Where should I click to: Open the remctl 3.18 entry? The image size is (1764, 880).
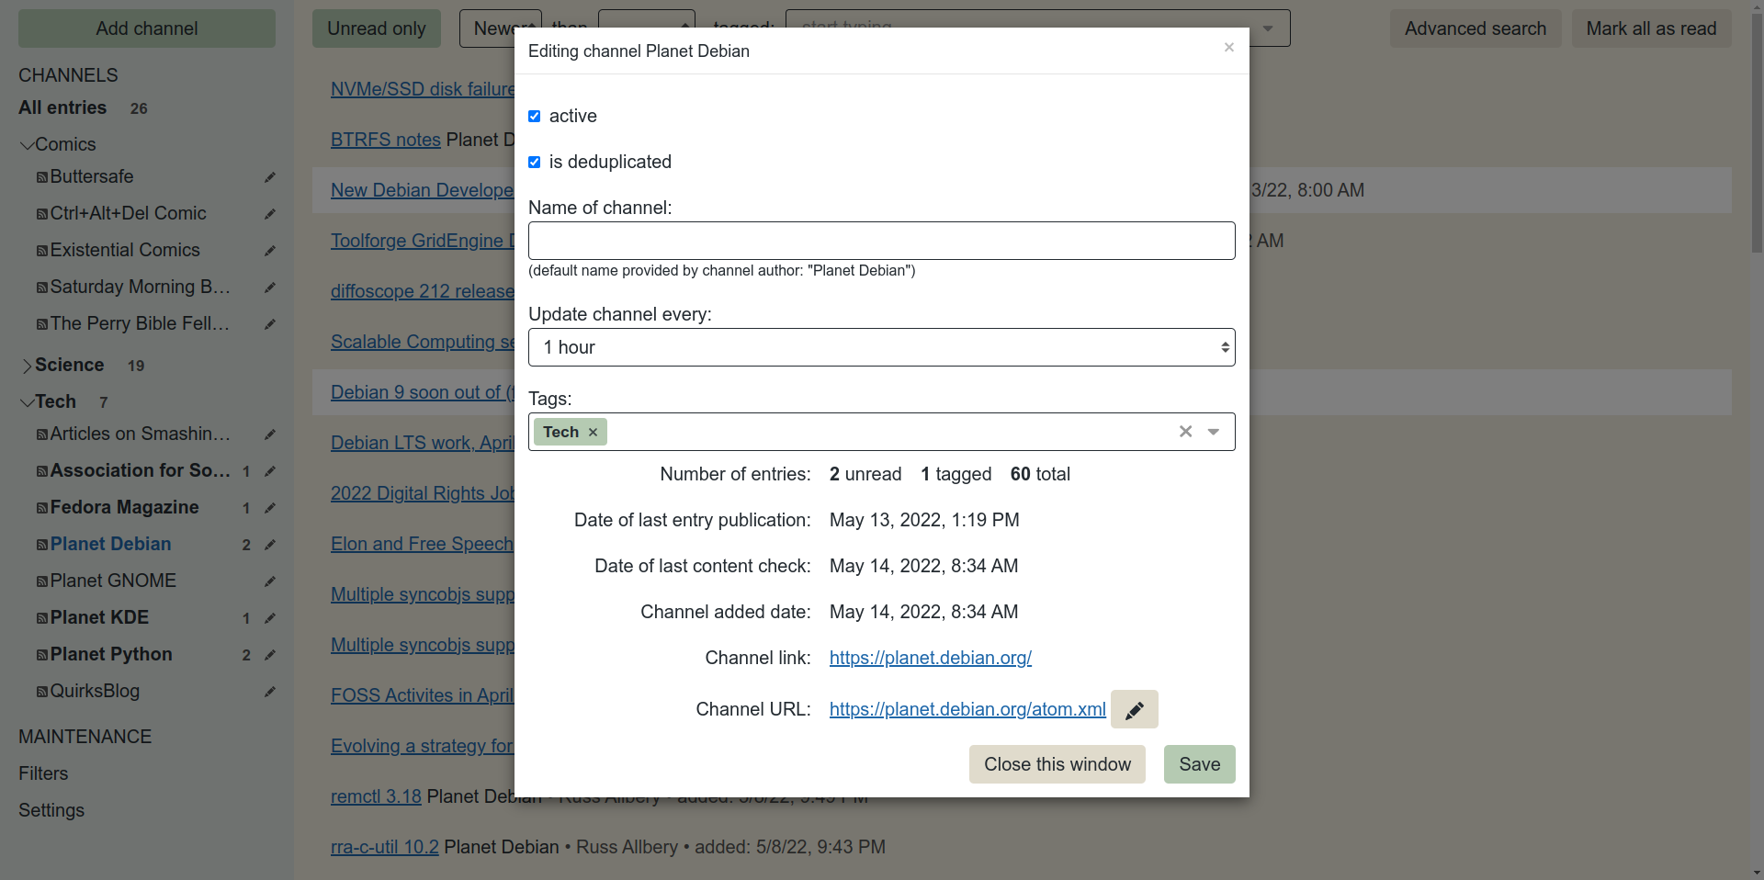(376, 796)
